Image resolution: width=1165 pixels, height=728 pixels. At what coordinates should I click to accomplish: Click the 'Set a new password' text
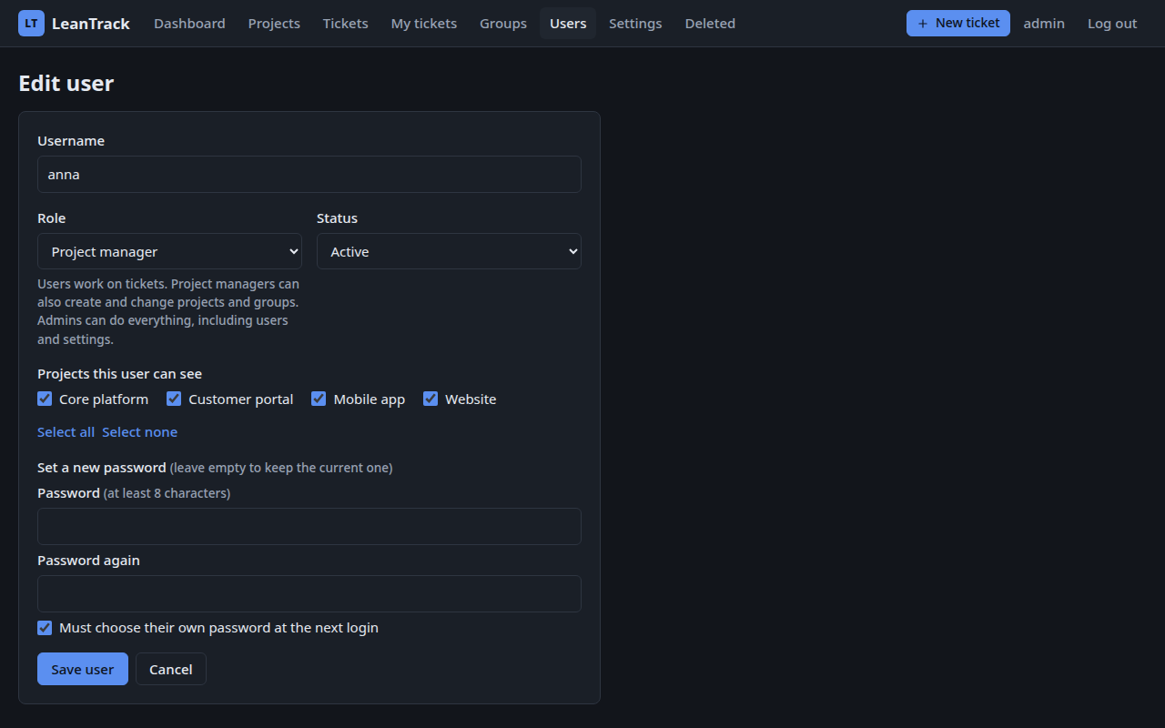point(102,468)
